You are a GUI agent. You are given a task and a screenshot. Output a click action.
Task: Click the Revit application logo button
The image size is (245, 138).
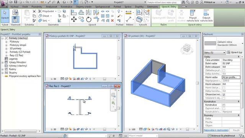coord(4,4)
